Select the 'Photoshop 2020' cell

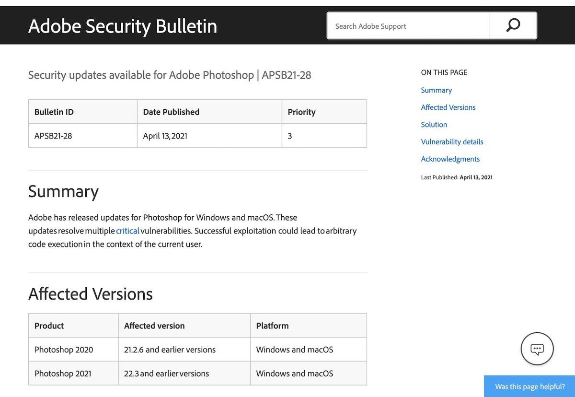[73, 350]
